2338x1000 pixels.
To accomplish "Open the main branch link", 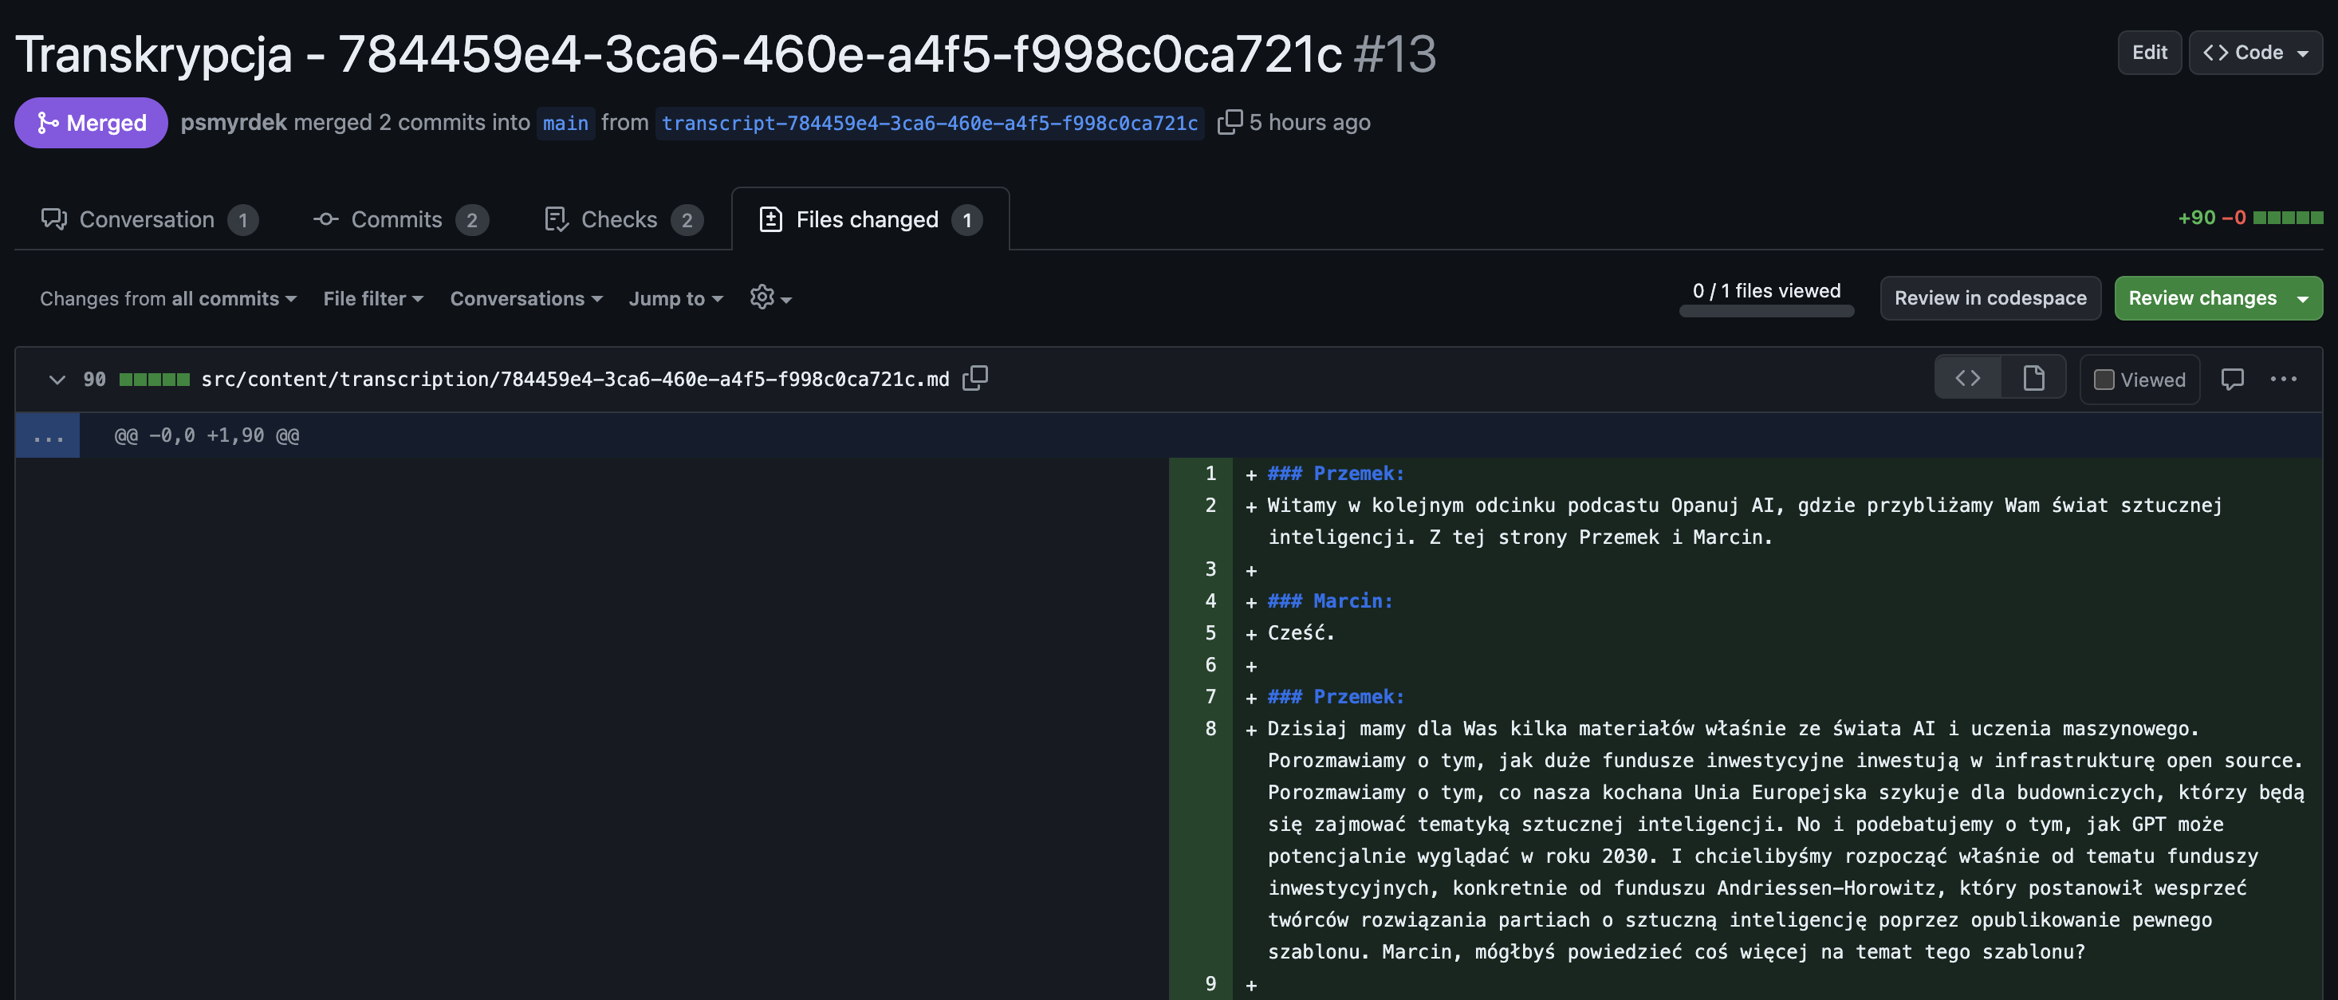I will (565, 123).
